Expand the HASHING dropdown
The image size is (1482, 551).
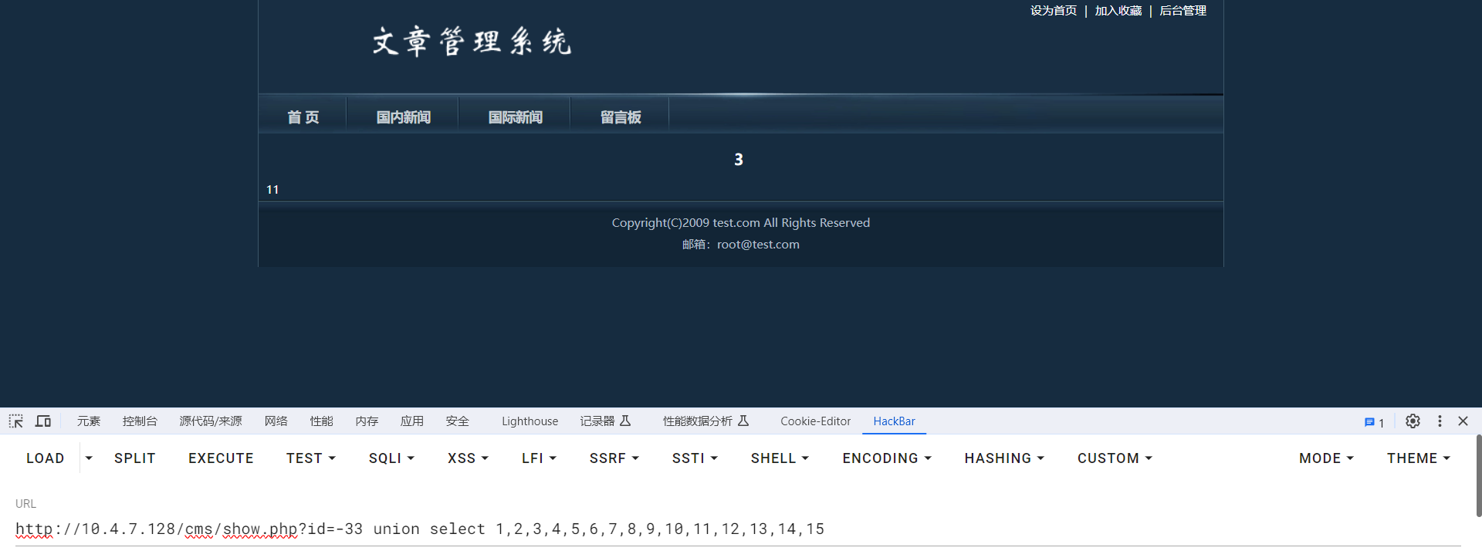(x=1004, y=458)
